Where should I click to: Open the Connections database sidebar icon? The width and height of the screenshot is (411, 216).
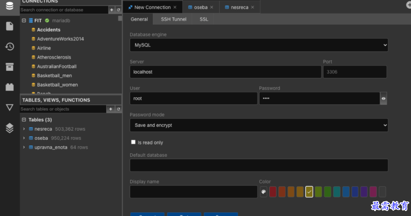point(10,6)
